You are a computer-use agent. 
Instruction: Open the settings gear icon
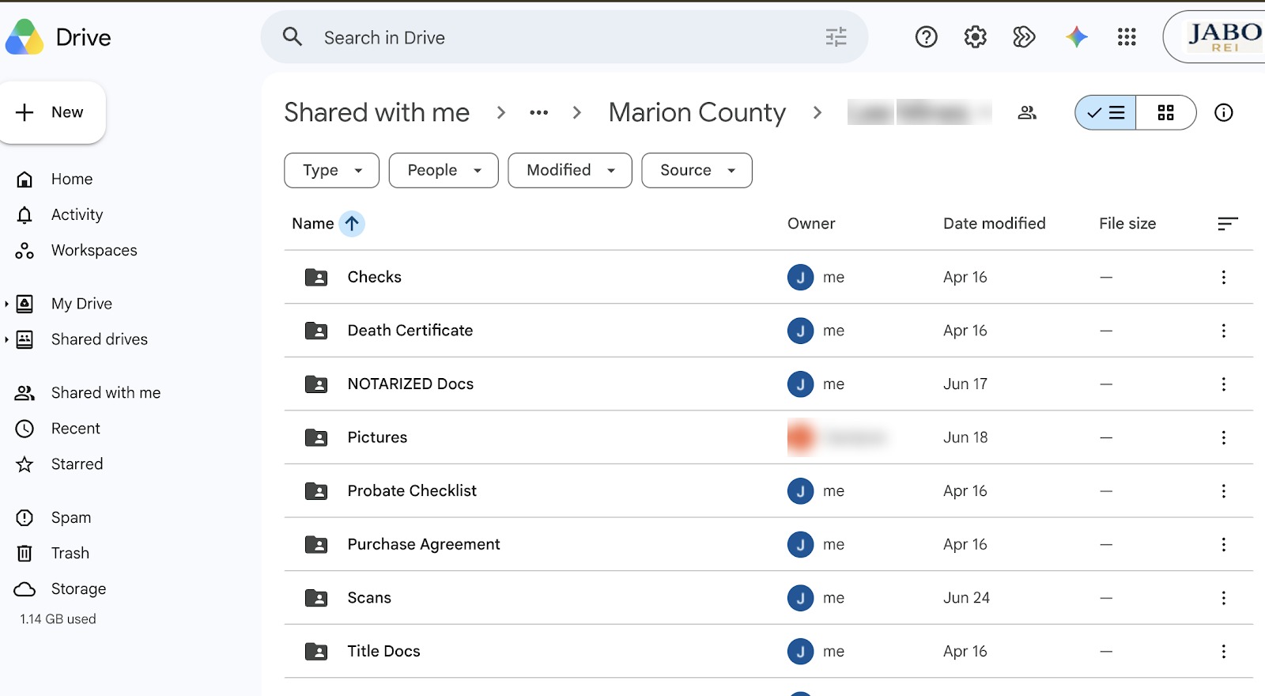(976, 37)
